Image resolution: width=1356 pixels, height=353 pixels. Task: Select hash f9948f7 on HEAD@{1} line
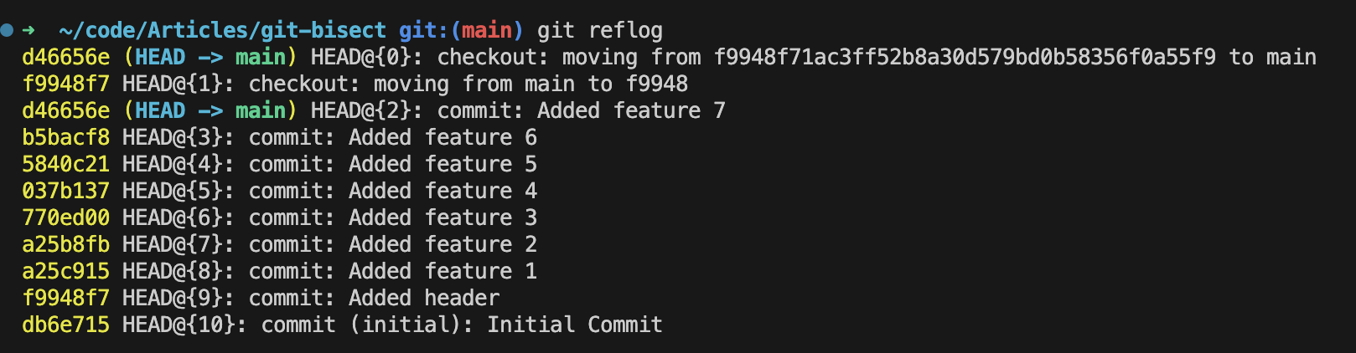pyautogui.click(x=66, y=84)
